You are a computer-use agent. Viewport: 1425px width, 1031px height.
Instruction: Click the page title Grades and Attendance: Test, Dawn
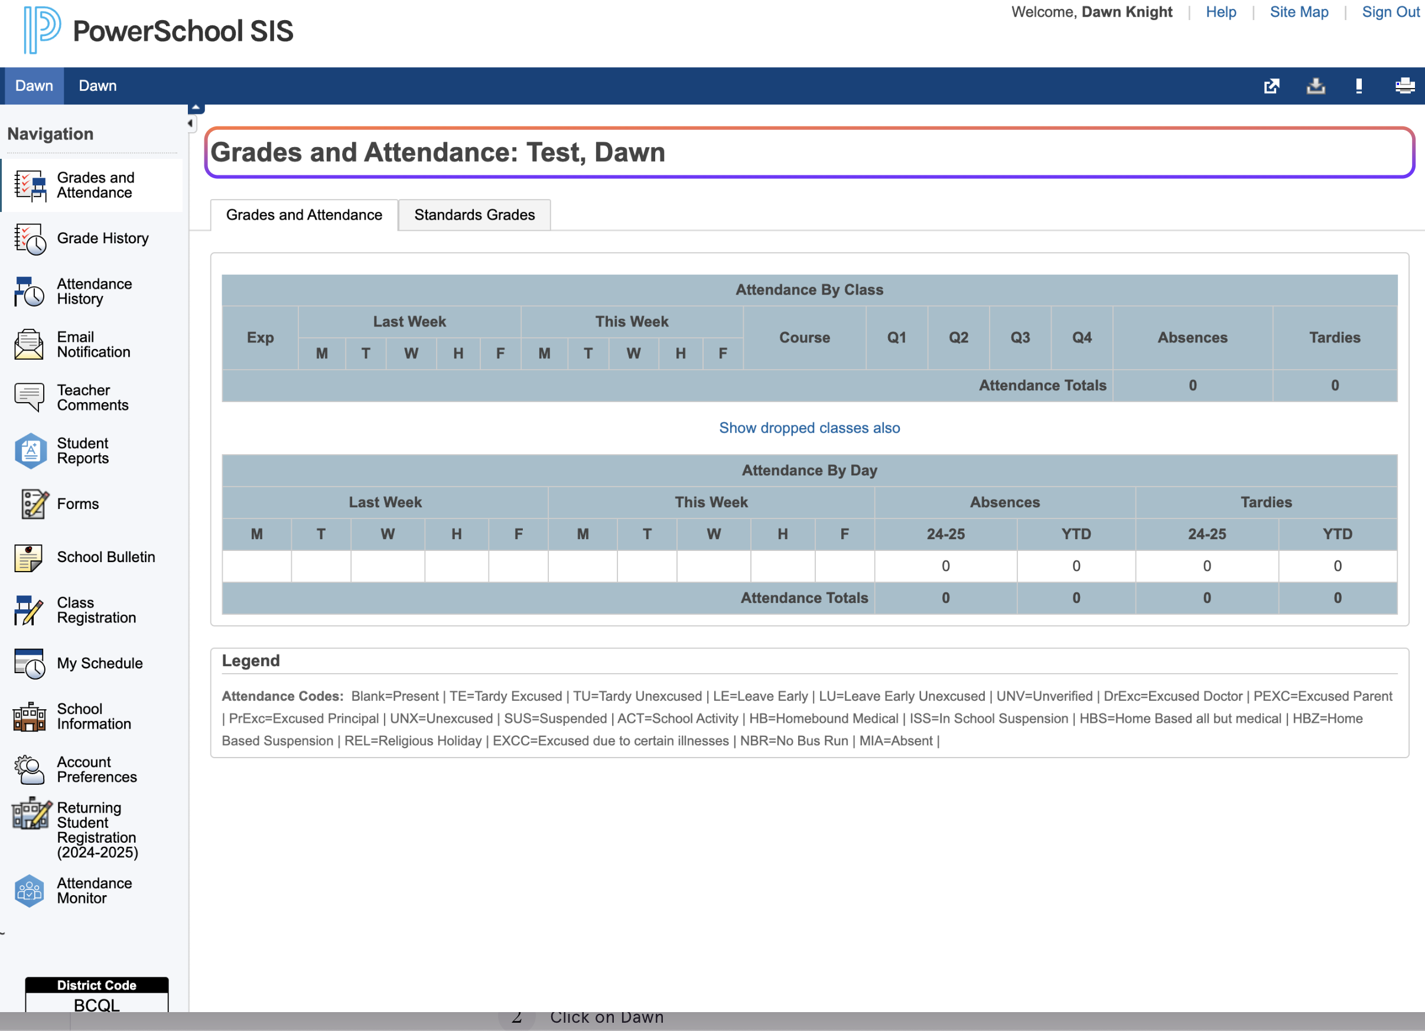(437, 152)
